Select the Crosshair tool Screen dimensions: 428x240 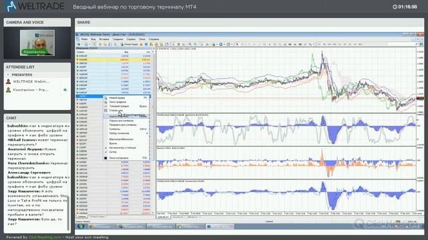[243, 44]
